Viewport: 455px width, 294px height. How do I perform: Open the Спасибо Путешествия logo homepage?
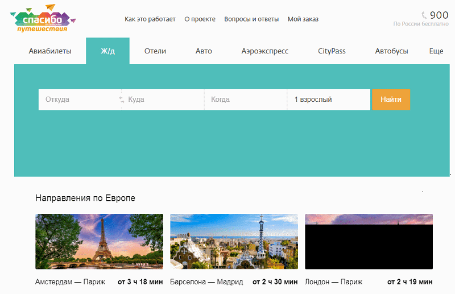pyautogui.click(x=43, y=18)
